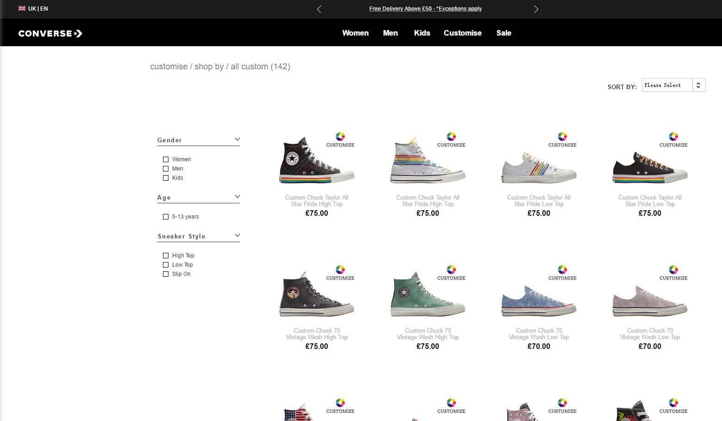This screenshot has width=722, height=421.
Task: Open the Kids menu
Action: (422, 33)
